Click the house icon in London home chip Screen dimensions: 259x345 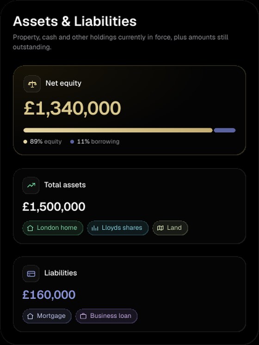30,228
